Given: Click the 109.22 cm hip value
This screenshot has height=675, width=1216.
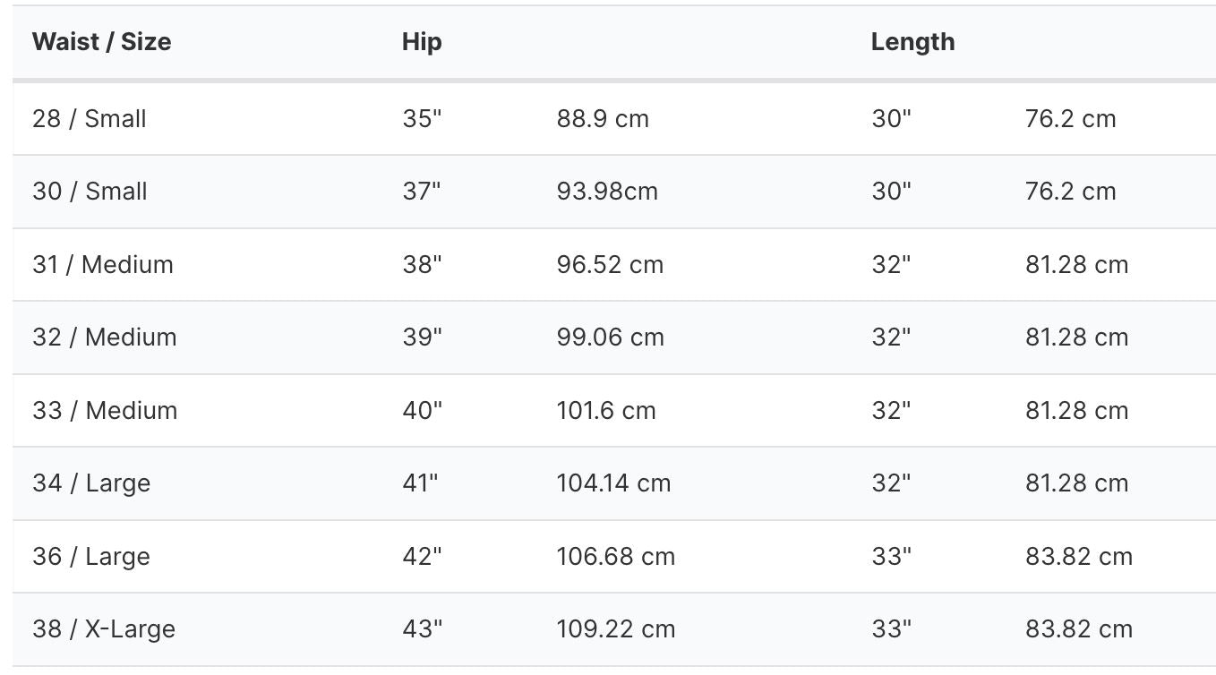Looking at the screenshot, I should 616,629.
